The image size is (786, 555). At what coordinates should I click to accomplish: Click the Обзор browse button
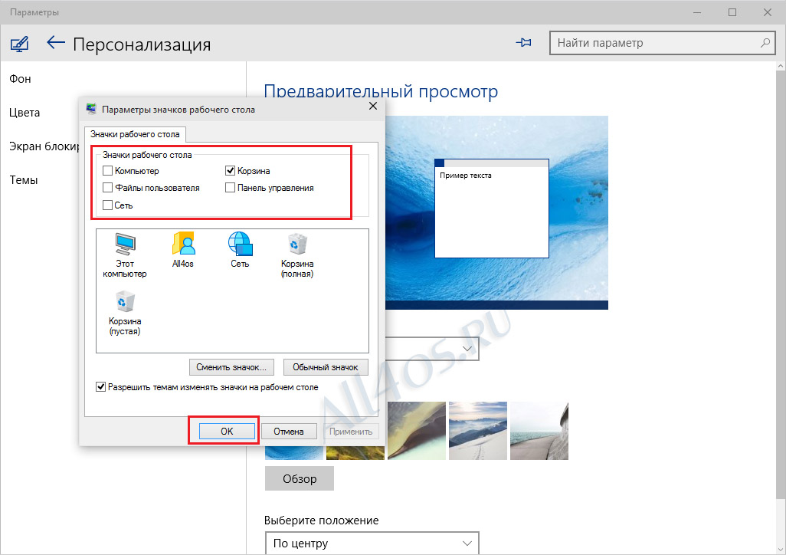(300, 478)
